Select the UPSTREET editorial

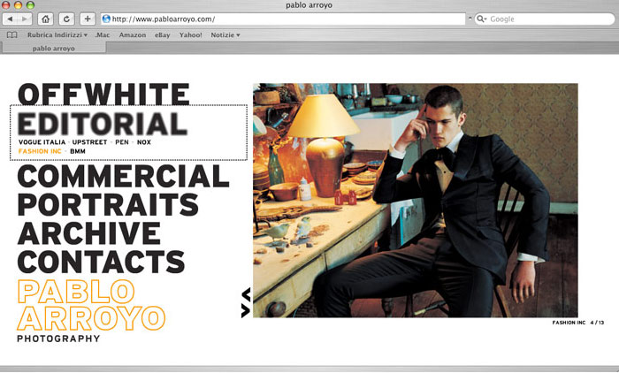tap(89, 142)
